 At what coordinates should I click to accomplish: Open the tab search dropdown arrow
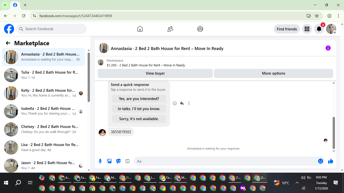tap(5, 5)
